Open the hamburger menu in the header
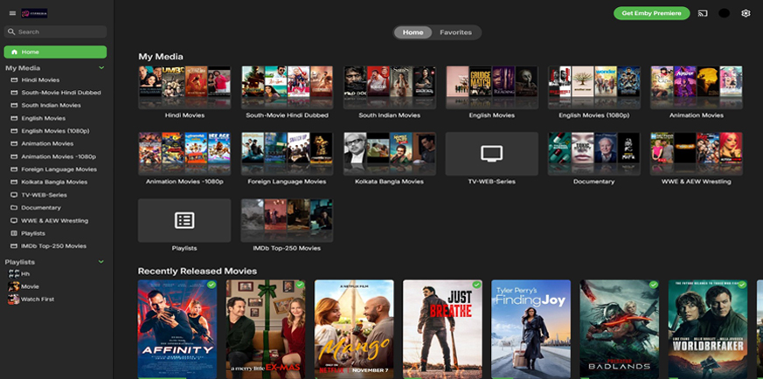The image size is (763, 379). [x=11, y=14]
